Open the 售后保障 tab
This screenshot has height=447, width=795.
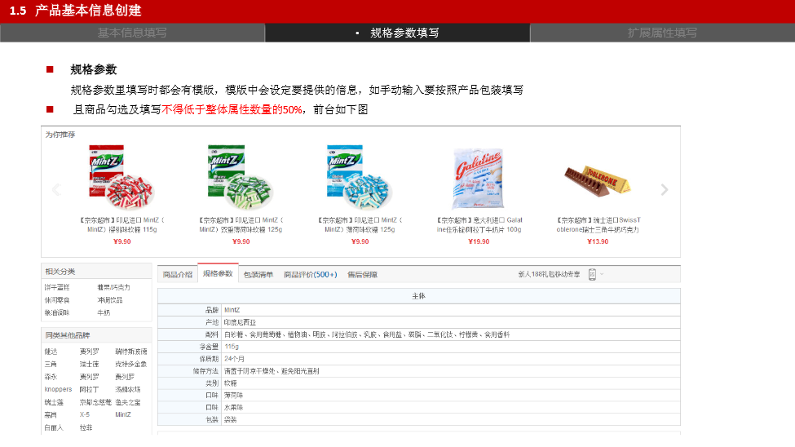coord(362,275)
